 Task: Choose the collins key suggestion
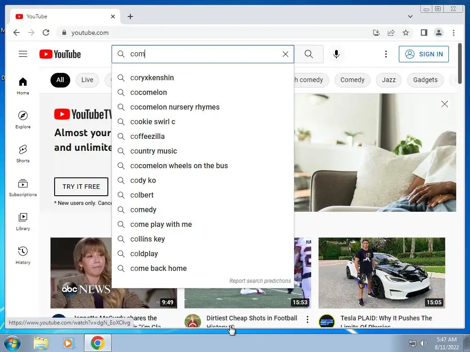[202, 239]
